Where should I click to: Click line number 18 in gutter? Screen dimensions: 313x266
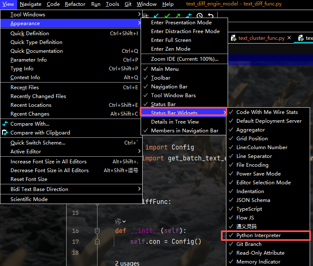pos(75,253)
